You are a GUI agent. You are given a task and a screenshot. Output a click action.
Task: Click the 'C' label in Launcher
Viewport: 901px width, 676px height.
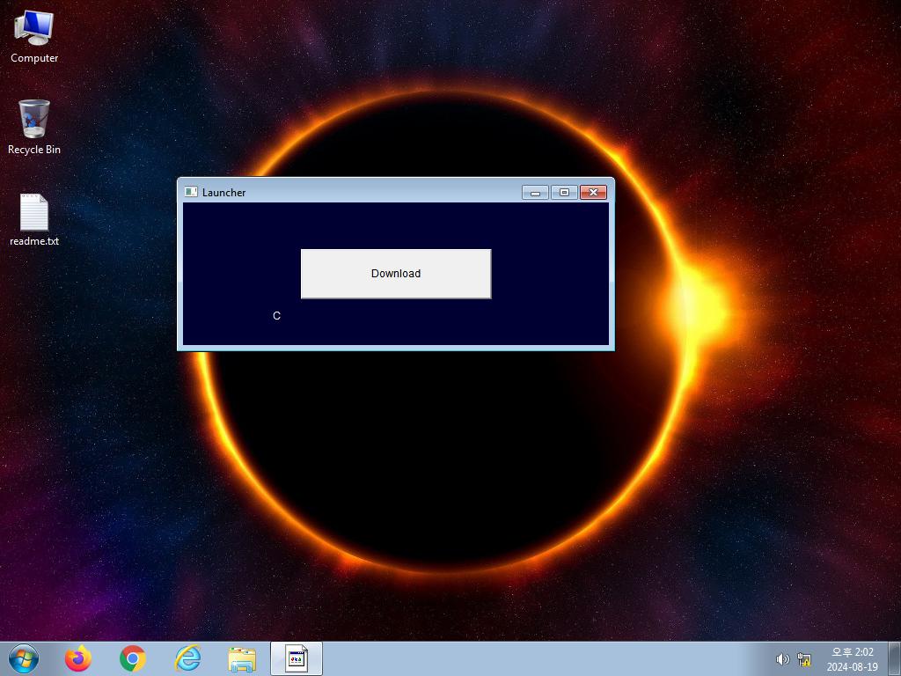tap(276, 316)
